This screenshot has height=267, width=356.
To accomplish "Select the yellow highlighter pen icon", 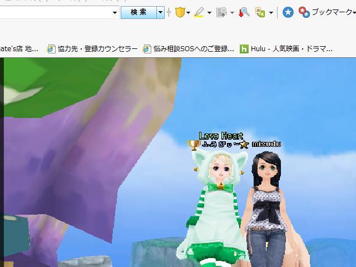I will (199, 12).
